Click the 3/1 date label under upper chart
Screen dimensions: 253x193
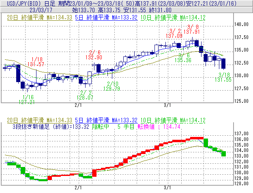[167, 105]
